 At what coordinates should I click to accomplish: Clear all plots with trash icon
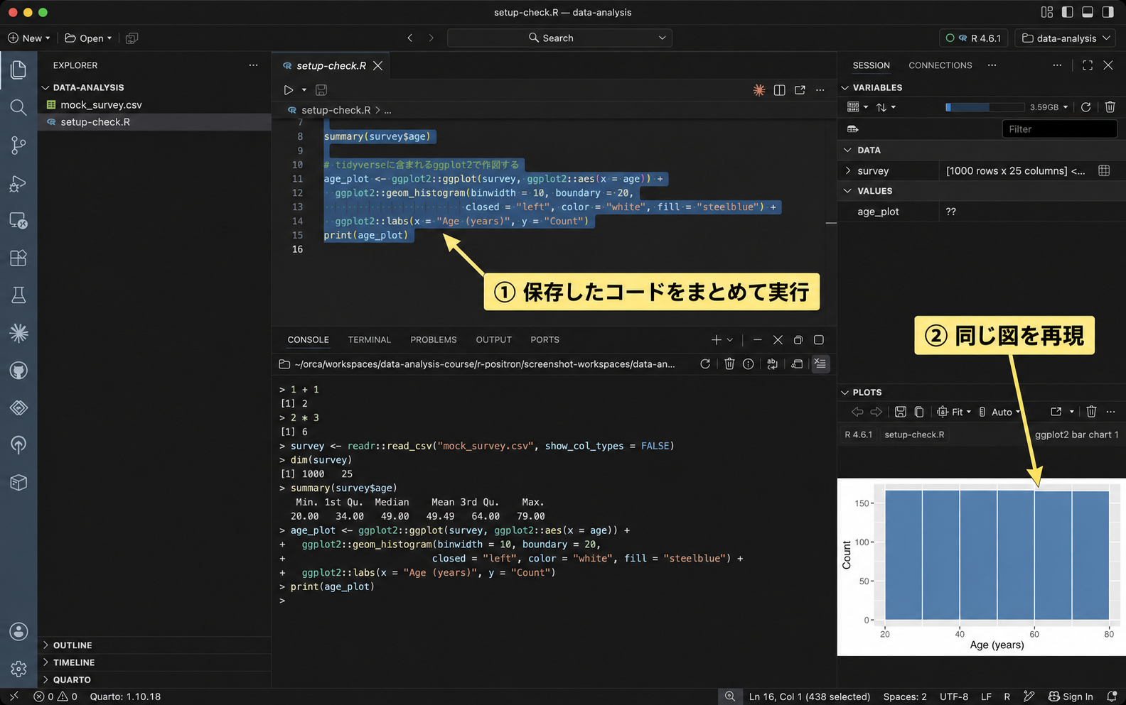click(1091, 412)
